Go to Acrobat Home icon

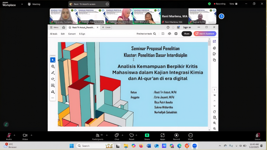coord(63,27)
